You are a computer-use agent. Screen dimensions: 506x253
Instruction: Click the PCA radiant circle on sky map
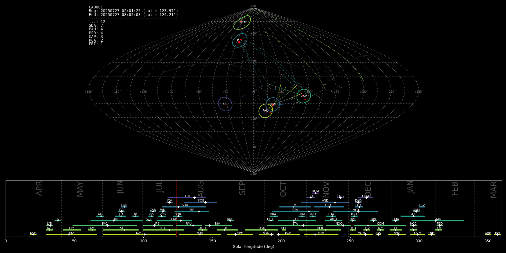point(242,22)
